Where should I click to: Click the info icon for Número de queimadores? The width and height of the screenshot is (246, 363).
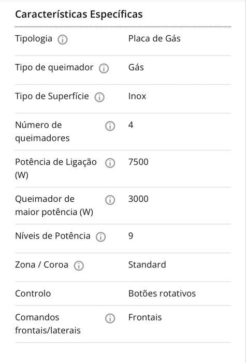(110, 126)
